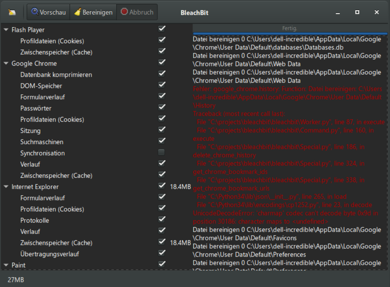Click the BleachBit icon in the toolbar corner
This screenshot has height=287, width=390.
12,12
